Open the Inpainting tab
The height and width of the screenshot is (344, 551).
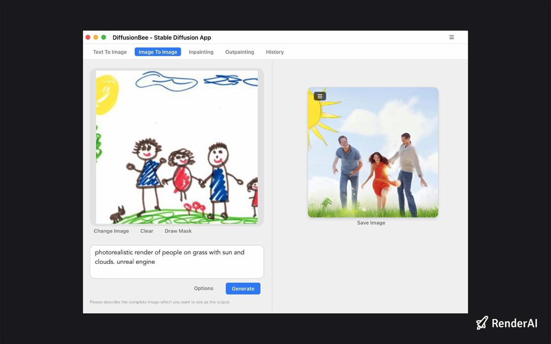(201, 52)
